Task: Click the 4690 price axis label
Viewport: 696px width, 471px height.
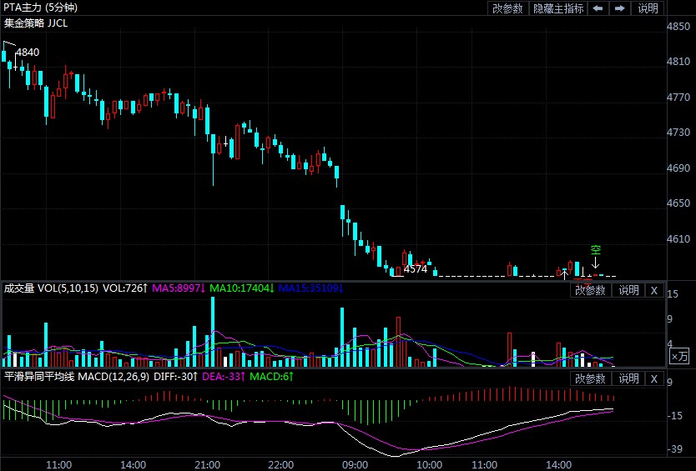Action: pyautogui.click(x=678, y=168)
